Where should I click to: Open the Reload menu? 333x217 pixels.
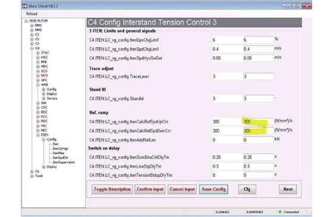click(x=32, y=14)
